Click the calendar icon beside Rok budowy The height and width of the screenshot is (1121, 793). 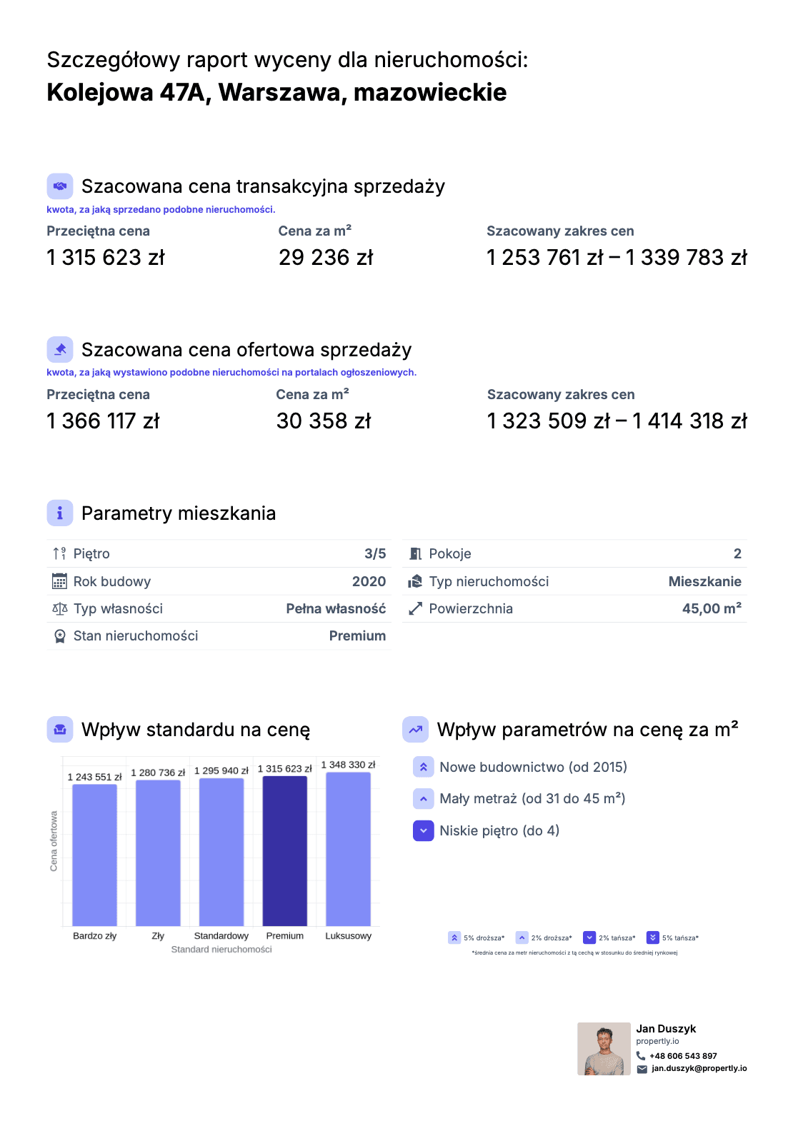(59, 581)
